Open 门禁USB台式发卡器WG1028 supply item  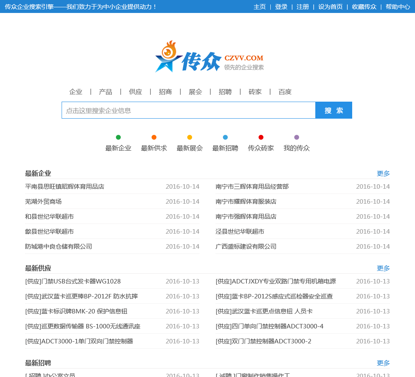[73, 281]
